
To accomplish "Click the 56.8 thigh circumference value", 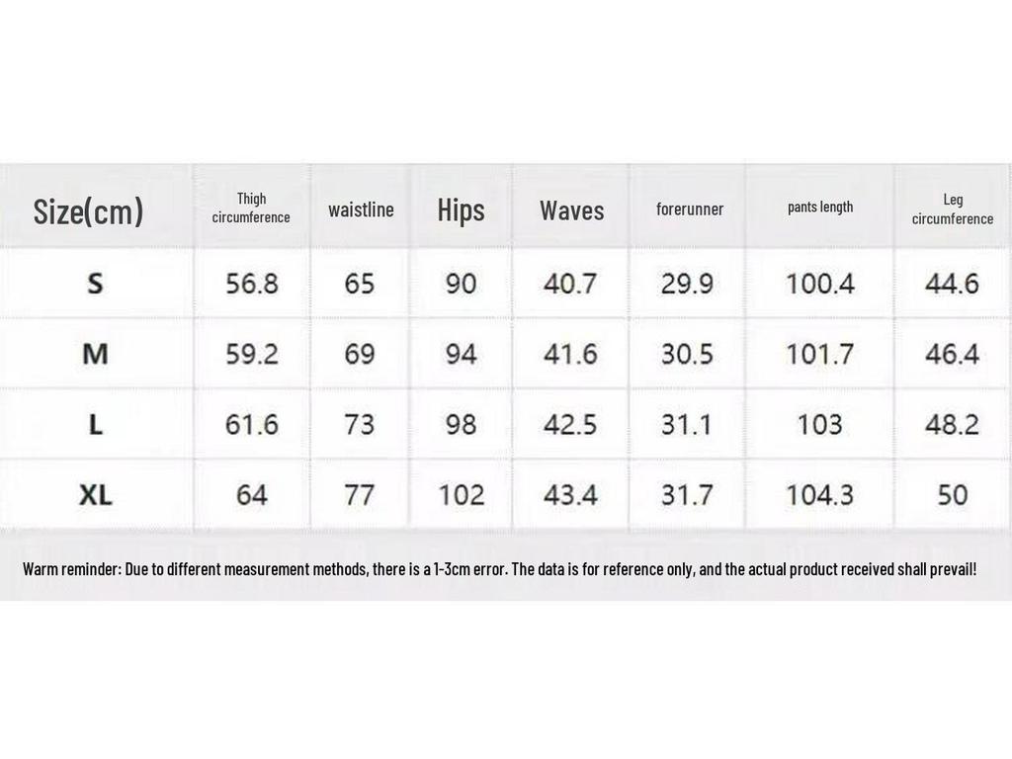I will point(252,285).
